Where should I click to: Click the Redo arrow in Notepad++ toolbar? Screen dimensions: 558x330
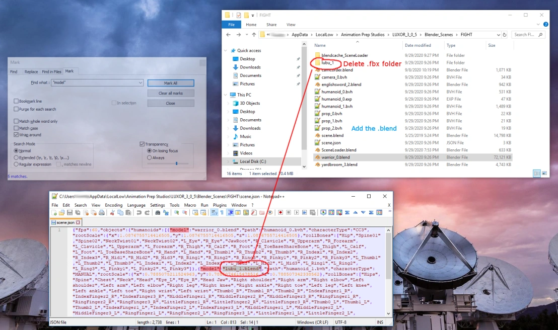[147, 212]
